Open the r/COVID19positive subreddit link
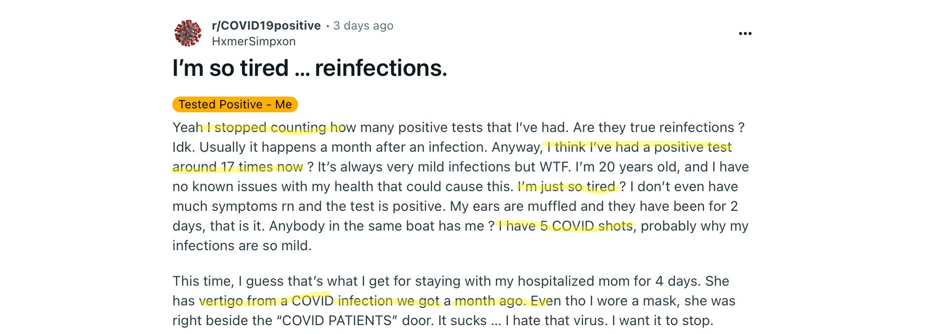The width and height of the screenshot is (925, 334). [x=266, y=26]
